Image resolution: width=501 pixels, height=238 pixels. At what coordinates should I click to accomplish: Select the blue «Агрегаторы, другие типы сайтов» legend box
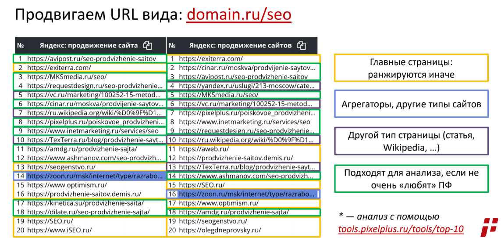tap(411, 104)
